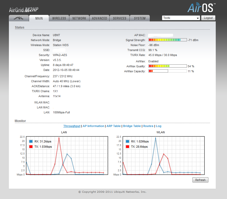Open the Throughput monitor link
This screenshot has height=199, width=227.
point(72,126)
